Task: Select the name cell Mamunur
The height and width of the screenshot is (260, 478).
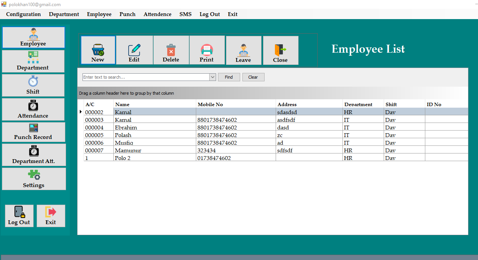Action: 155,150
